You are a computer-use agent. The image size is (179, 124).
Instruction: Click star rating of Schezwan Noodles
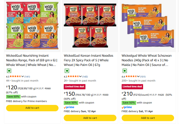tap(132, 76)
